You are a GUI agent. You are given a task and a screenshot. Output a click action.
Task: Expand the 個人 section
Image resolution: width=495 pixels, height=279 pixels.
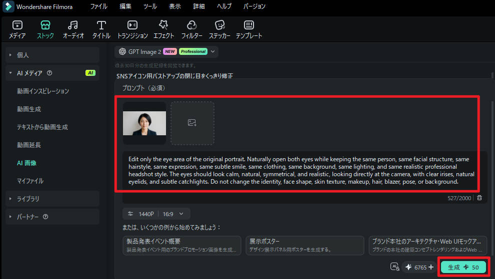coord(52,55)
